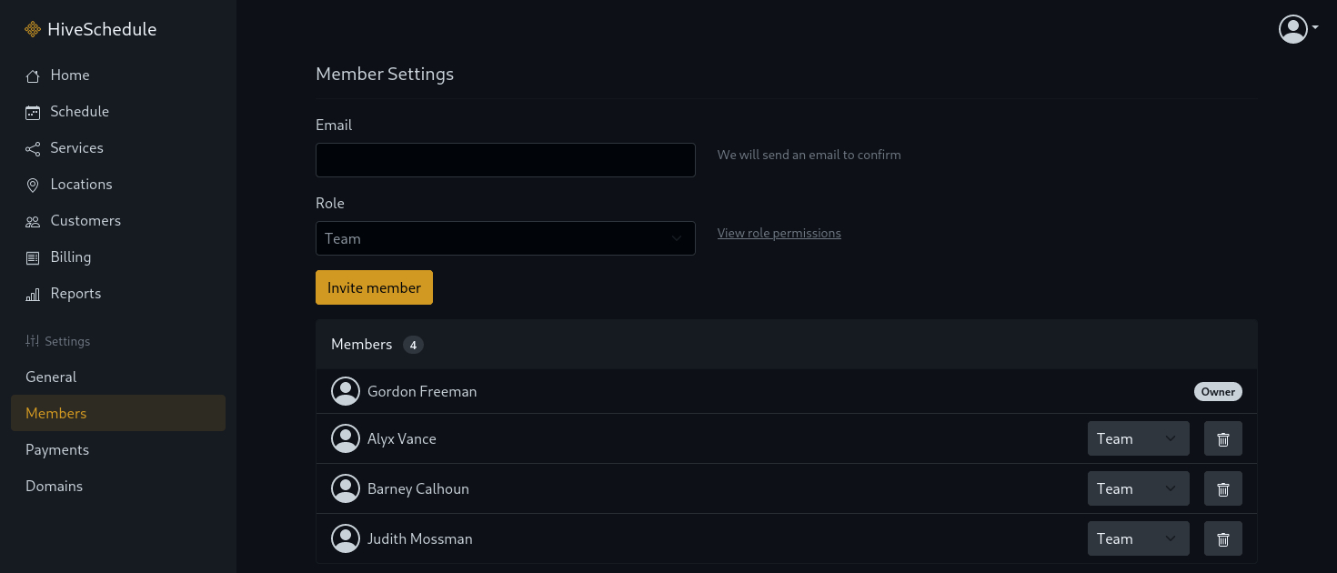Open the Role dropdown in invite form
The height and width of the screenshot is (573, 1337).
click(506, 238)
